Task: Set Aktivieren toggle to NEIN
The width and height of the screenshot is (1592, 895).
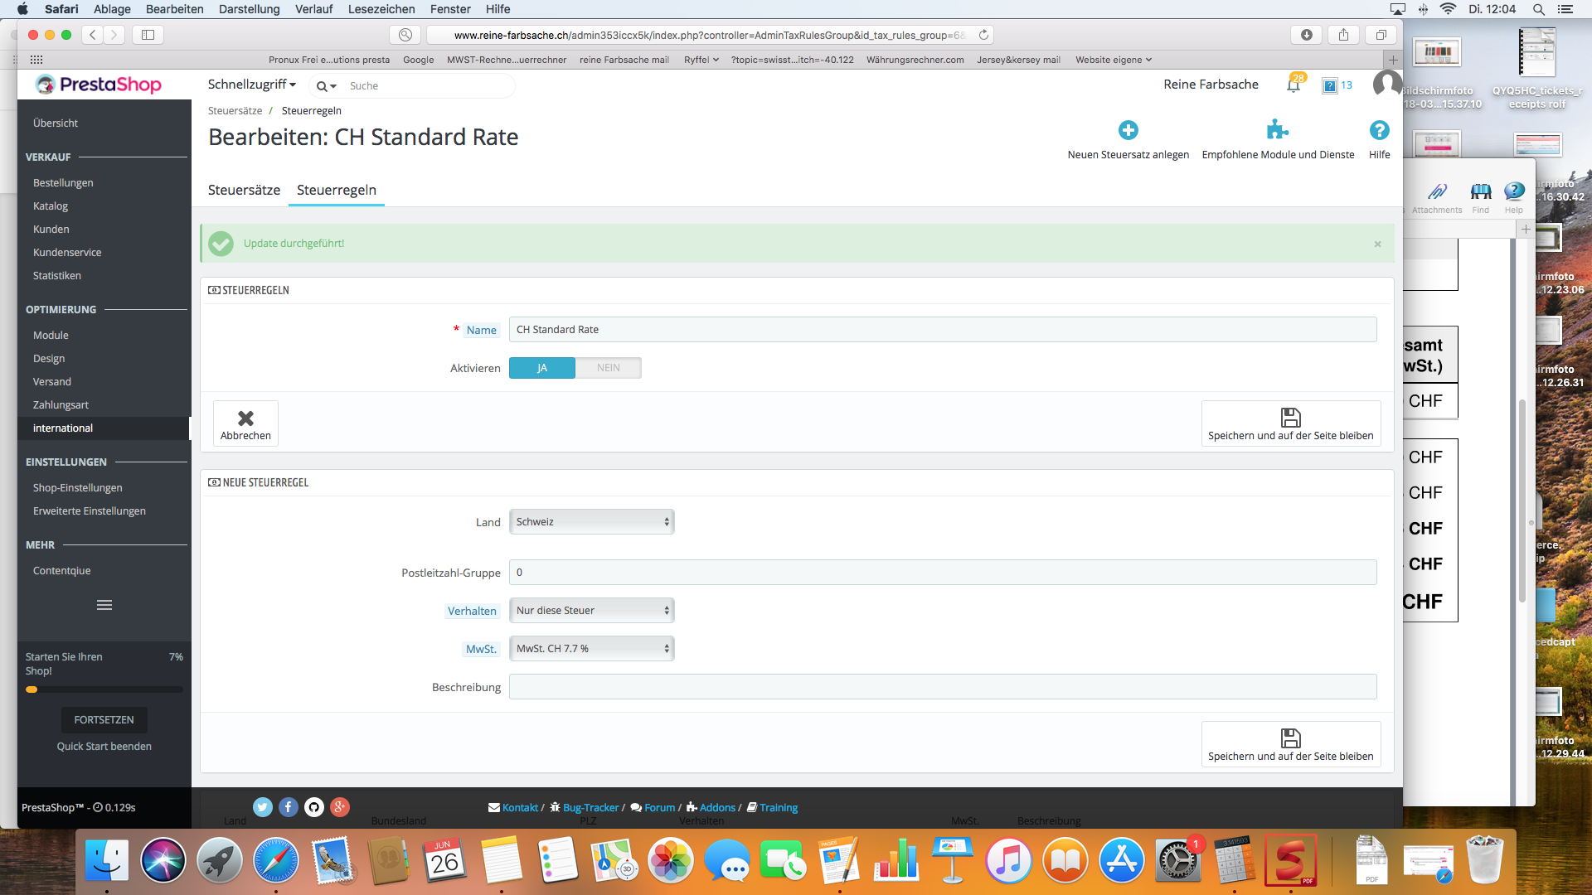Action: (608, 368)
